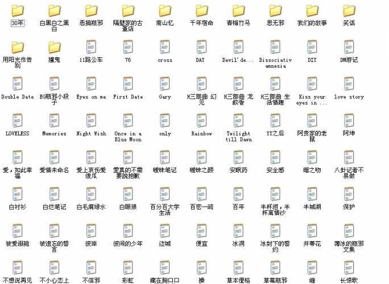The width and height of the screenshot is (389, 284).
Task: Open the Rainbow text file
Action: (x=202, y=120)
